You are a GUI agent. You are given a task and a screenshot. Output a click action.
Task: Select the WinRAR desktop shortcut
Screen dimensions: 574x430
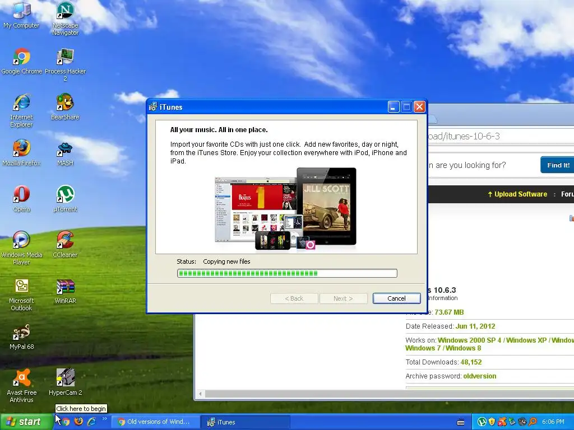point(65,291)
